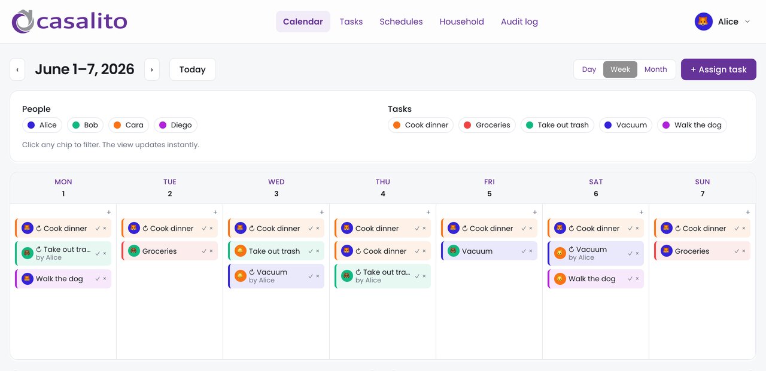Click avatar on Sunday Groceries task

[x=667, y=251]
